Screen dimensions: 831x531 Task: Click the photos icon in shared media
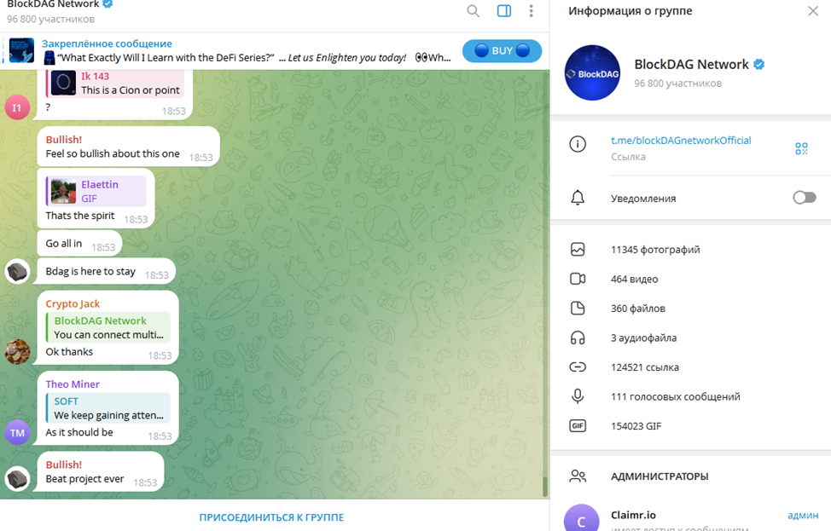[578, 250]
